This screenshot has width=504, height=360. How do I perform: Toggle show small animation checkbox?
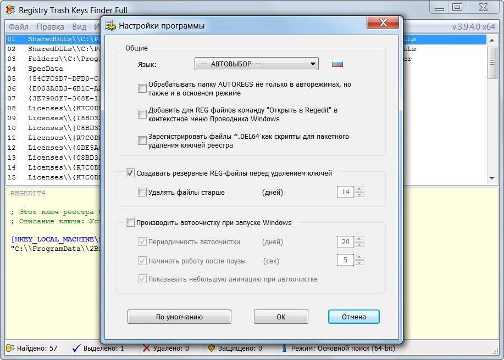(x=142, y=279)
